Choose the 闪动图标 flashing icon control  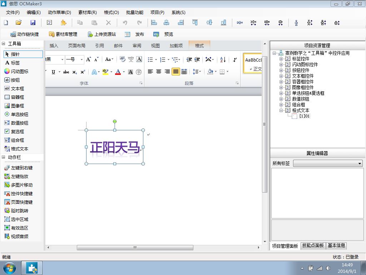click(16, 71)
